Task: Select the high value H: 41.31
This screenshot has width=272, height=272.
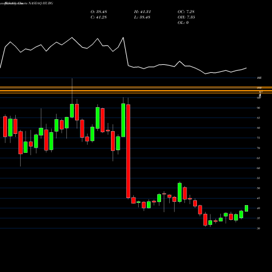Action: coord(143,12)
